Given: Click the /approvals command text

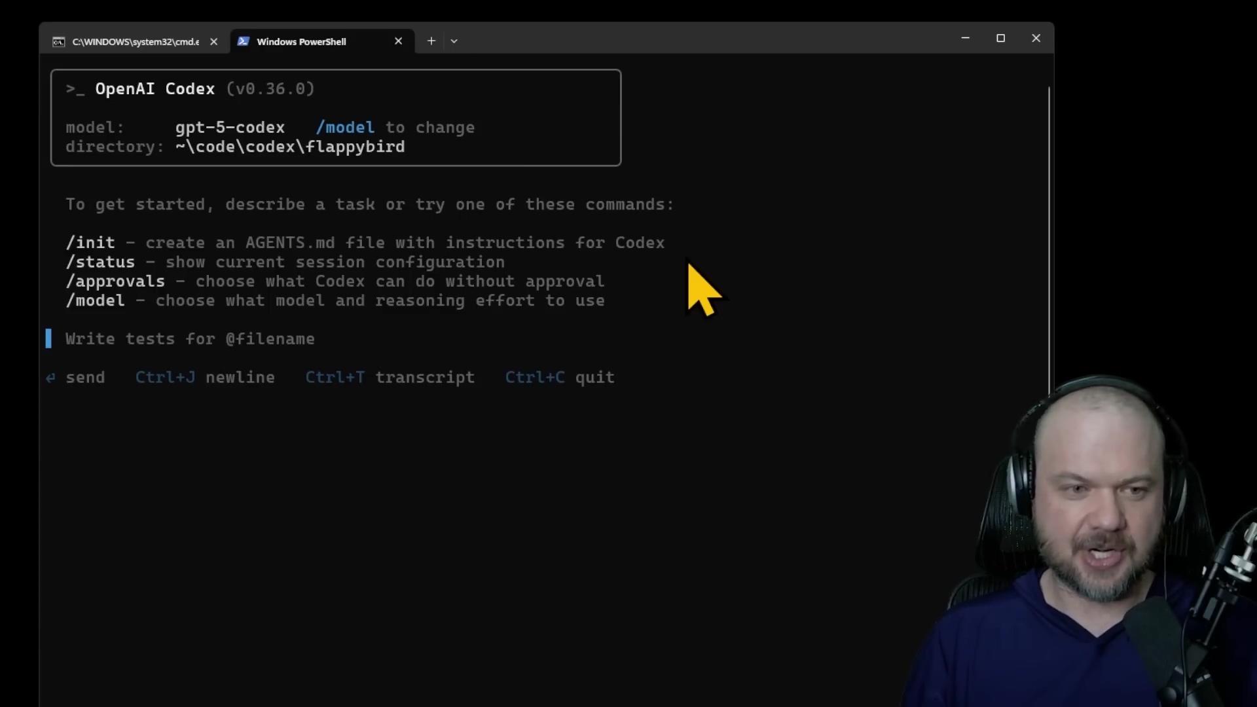Looking at the screenshot, I should [x=115, y=281].
